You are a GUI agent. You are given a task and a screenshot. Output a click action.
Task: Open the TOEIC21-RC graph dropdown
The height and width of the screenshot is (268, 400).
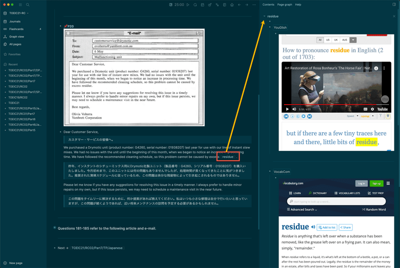pyautogui.click(x=18, y=13)
